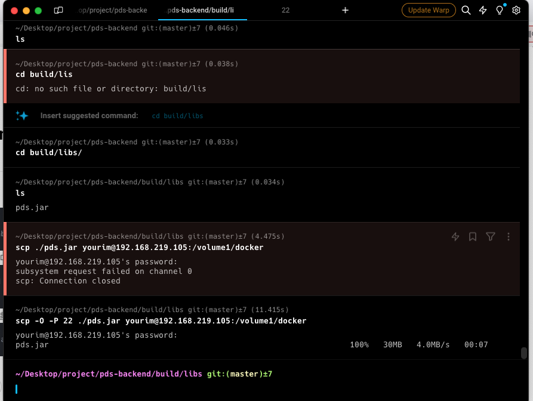Open the lightbulb resource center icon
This screenshot has height=401, width=533.
point(500,10)
